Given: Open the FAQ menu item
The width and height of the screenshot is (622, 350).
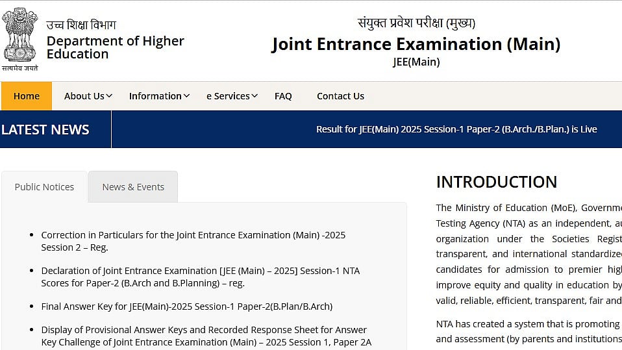Looking at the screenshot, I should (x=283, y=96).
